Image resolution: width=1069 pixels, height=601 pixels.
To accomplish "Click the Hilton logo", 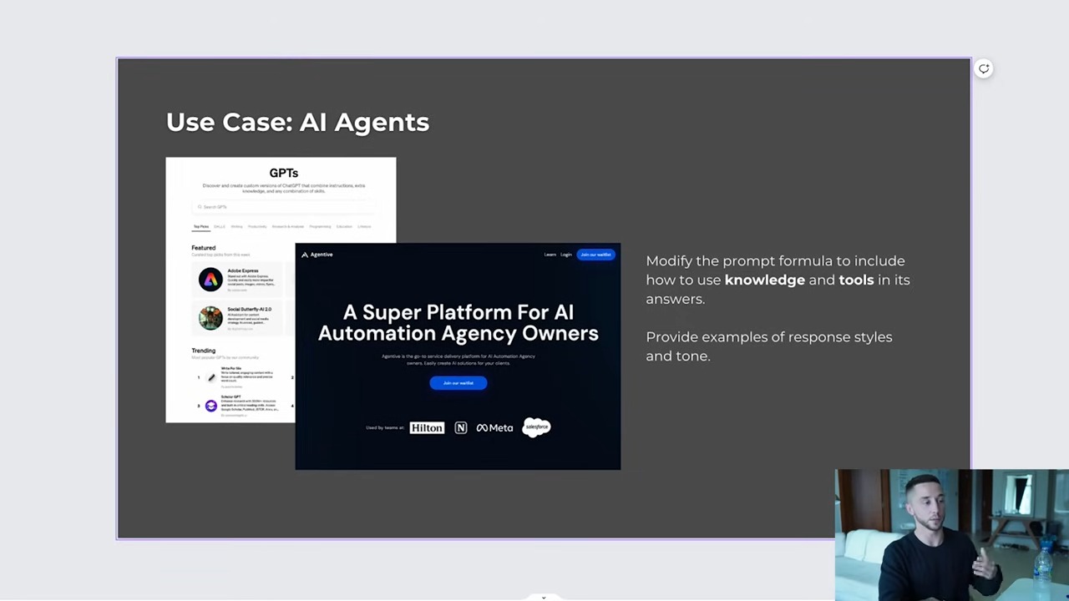I will (427, 427).
